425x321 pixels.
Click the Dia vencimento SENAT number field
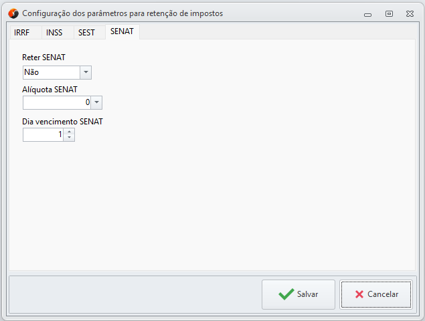pos(43,134)
